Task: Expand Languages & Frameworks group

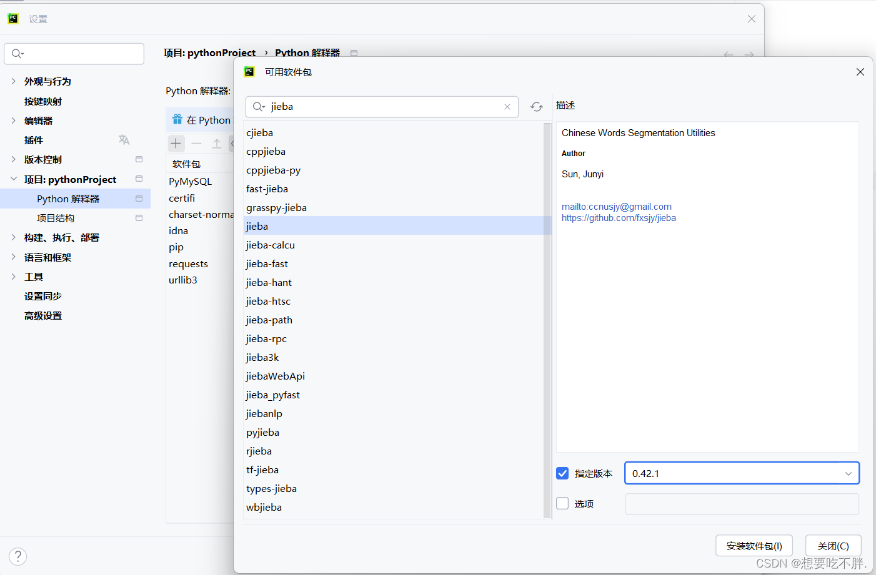Action: click(x=14, y=257)
